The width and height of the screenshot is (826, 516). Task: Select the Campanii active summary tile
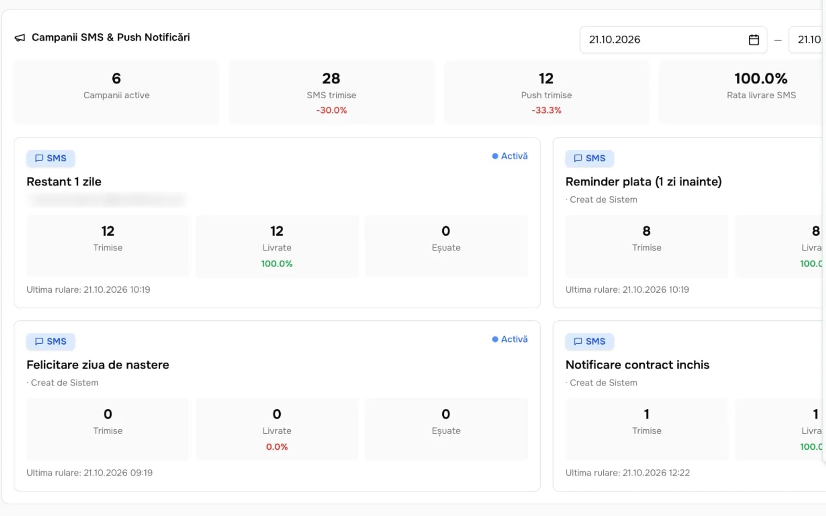(x=116, y=92)
